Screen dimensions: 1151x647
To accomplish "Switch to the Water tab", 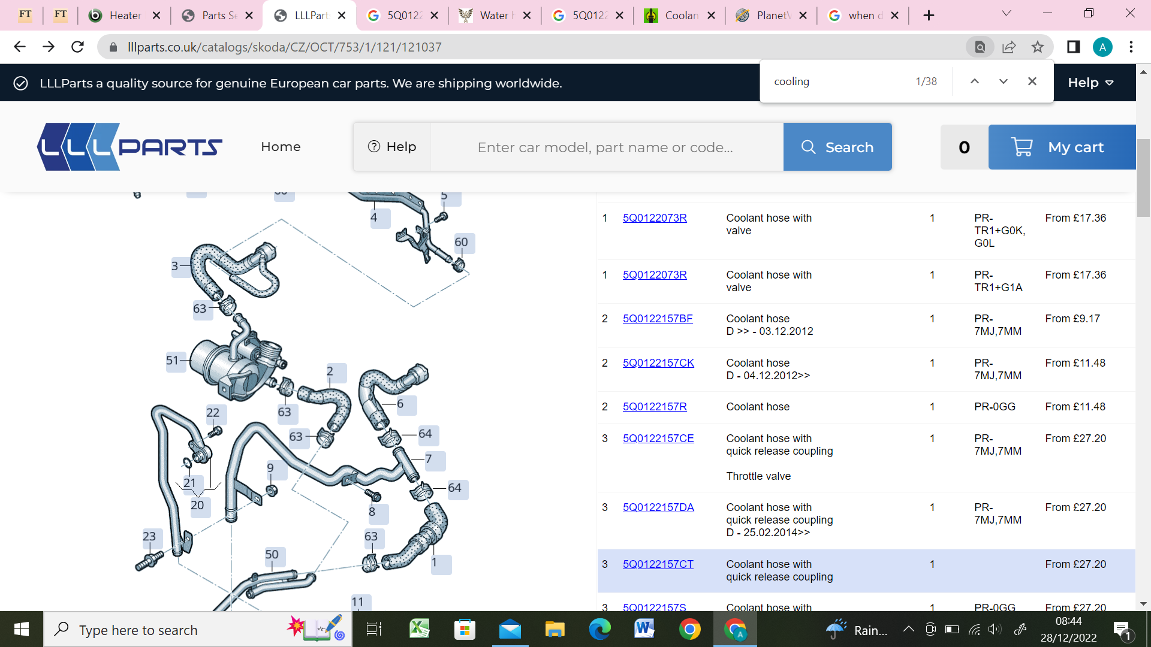I will tap(494, 16).
